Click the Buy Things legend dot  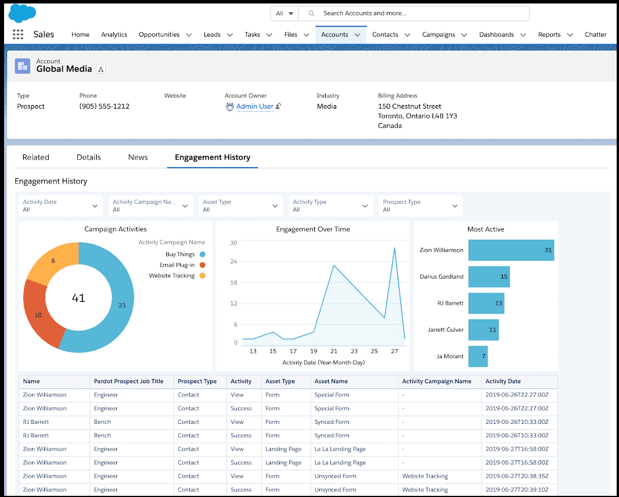point(202,254)
